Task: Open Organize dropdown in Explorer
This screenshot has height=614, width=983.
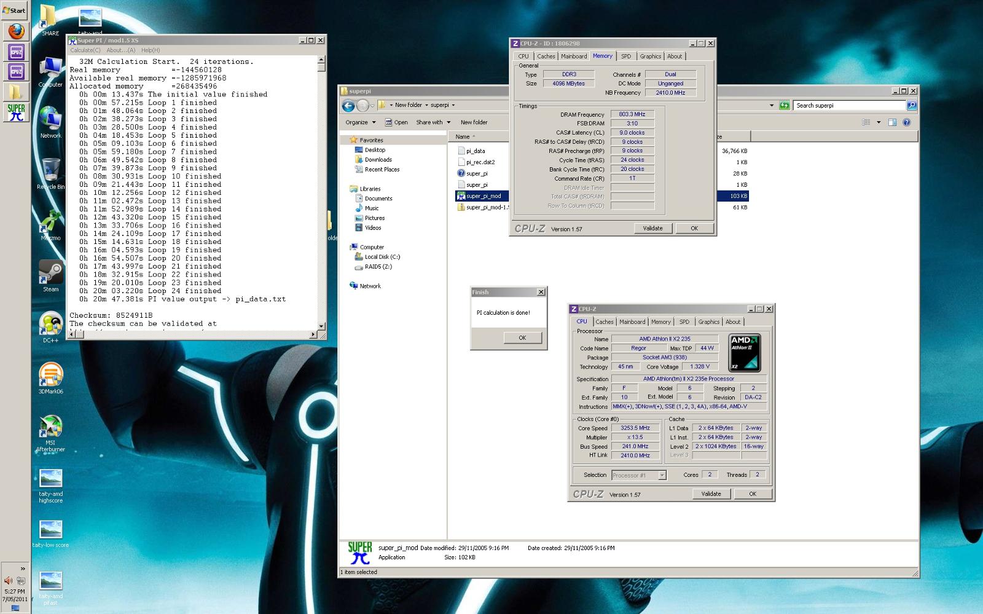Action: pyautogui.click(x=360, y=122)
